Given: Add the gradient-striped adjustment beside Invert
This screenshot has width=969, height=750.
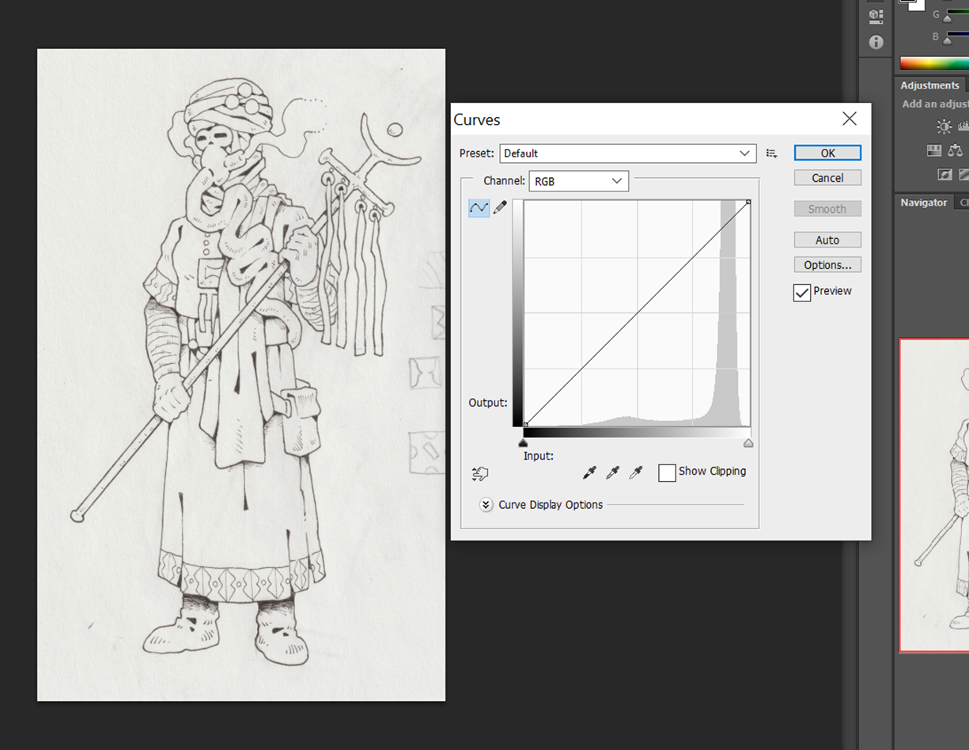Looking at the screenshot, I should click(964, 174).
